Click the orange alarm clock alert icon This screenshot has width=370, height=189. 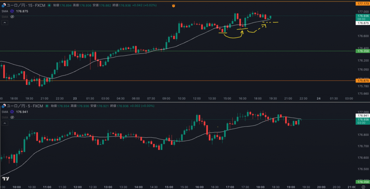coord(173,6)
